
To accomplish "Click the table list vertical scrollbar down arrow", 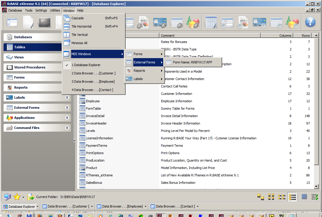I will [316, 186].
